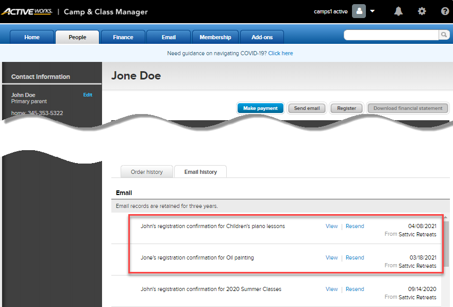Viewport: 453px width, 307px height.
Task: Select the Add-ons tab
Action: [262, 37]
